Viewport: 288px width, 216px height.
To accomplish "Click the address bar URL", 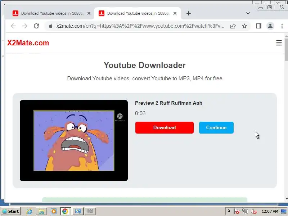I will coord(140,26).
